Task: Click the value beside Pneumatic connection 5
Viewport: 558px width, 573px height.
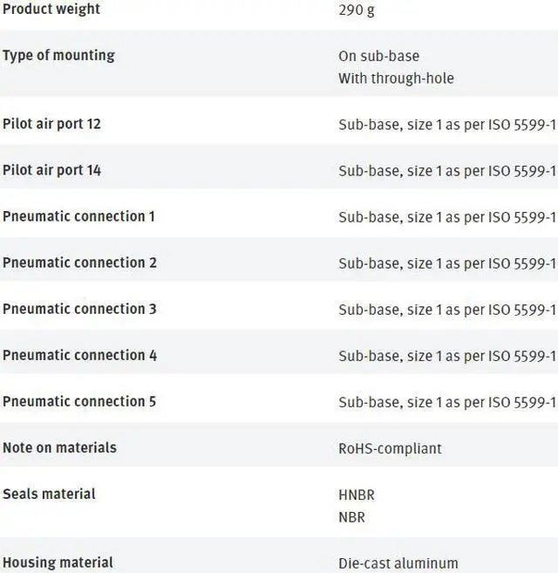Action: point(446,402)
